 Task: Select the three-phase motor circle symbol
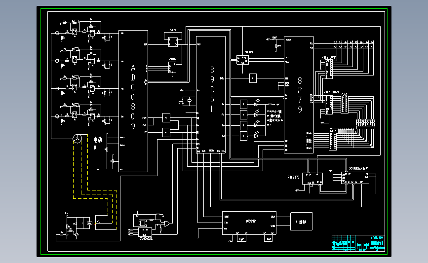pyautogui.click(x=77, y=139)
